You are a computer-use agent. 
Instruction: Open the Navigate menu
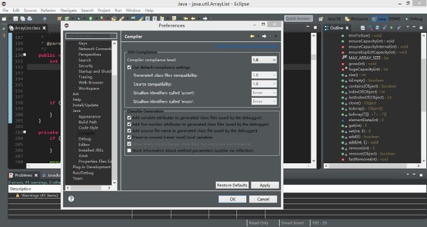click(x=68, y=11)
